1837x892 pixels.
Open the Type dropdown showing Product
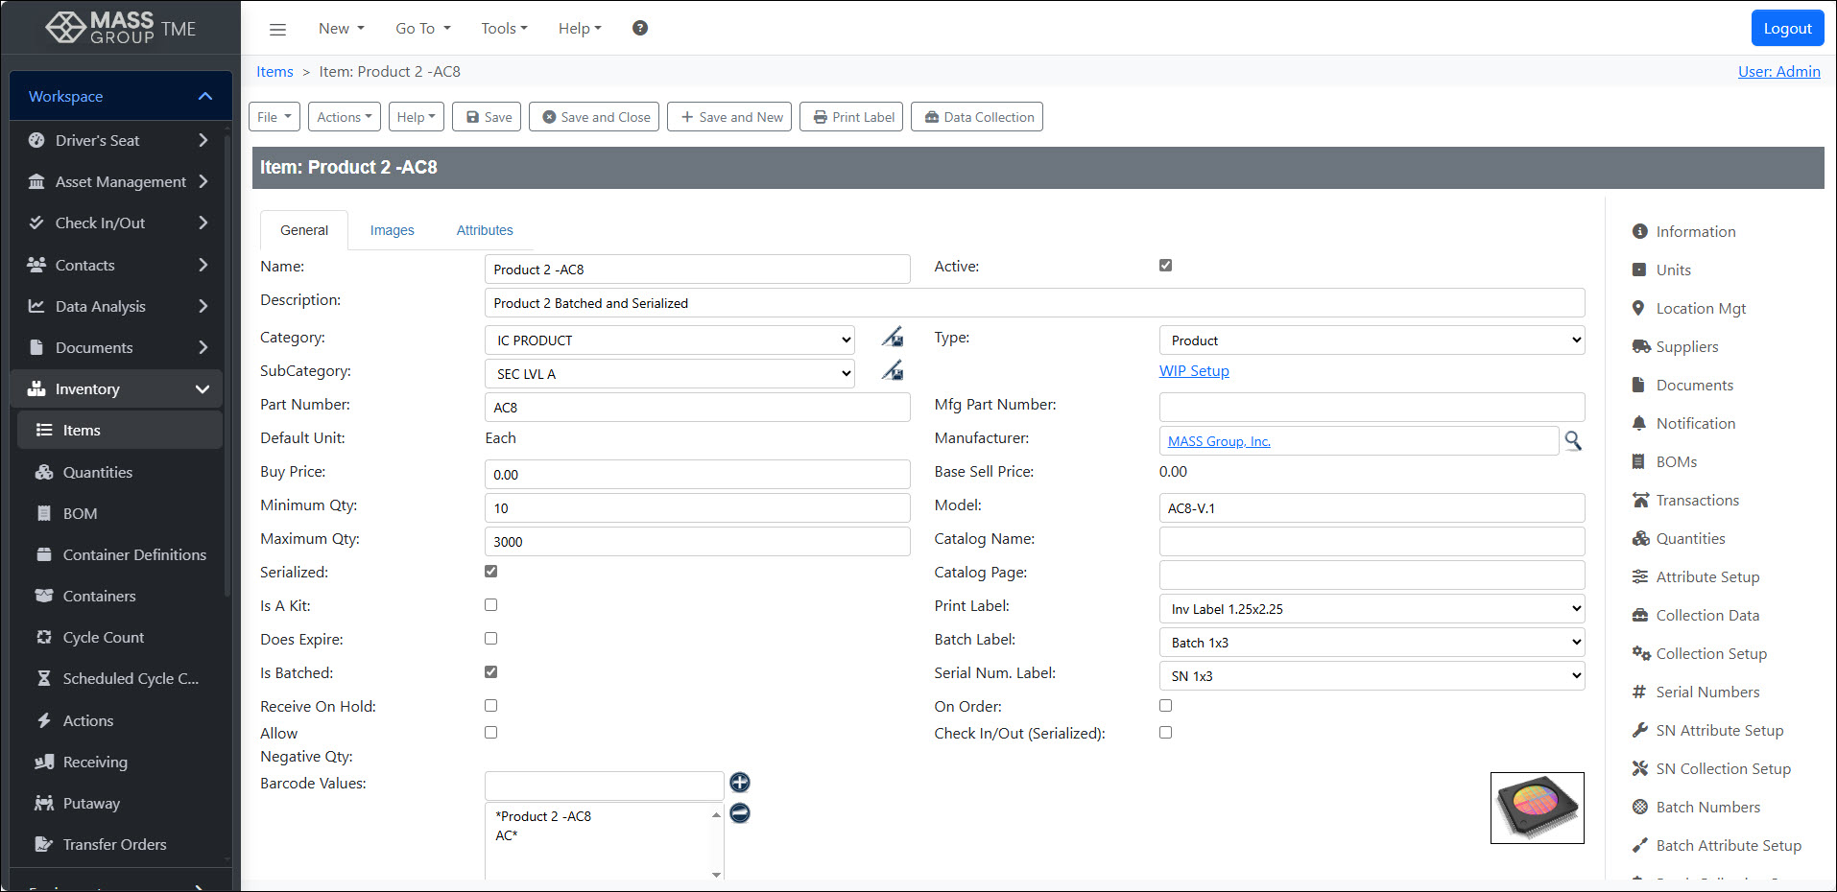coord(1371,340)
